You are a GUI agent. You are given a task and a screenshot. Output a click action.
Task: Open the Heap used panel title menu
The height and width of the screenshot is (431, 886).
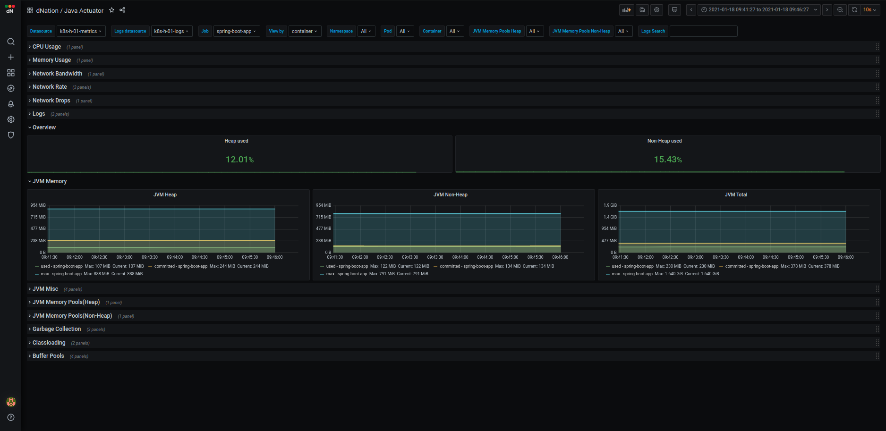coord(236,141)
